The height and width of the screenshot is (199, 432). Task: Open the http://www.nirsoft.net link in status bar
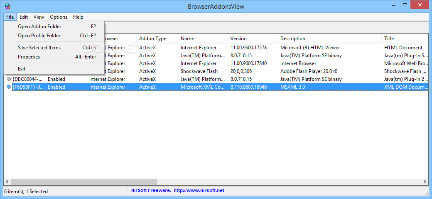[x=199, y=190]
